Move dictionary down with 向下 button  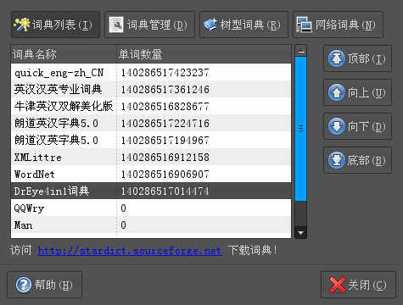pyautogui.click(x=357, y=126)
